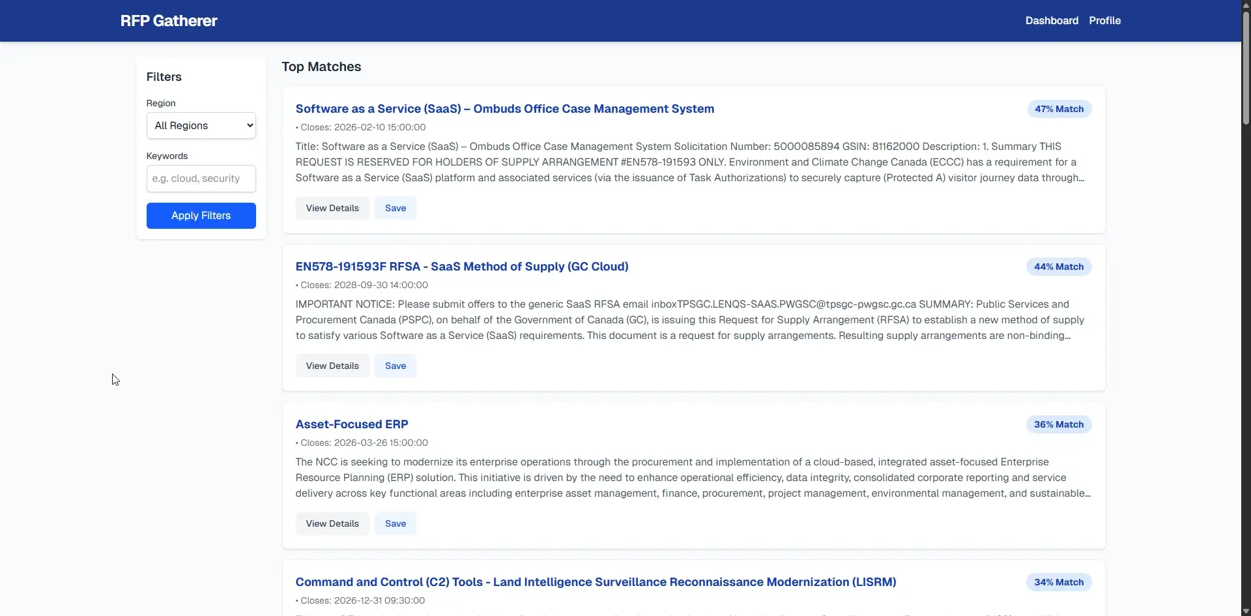Click the 36% Match badge

pos(1058,425)
